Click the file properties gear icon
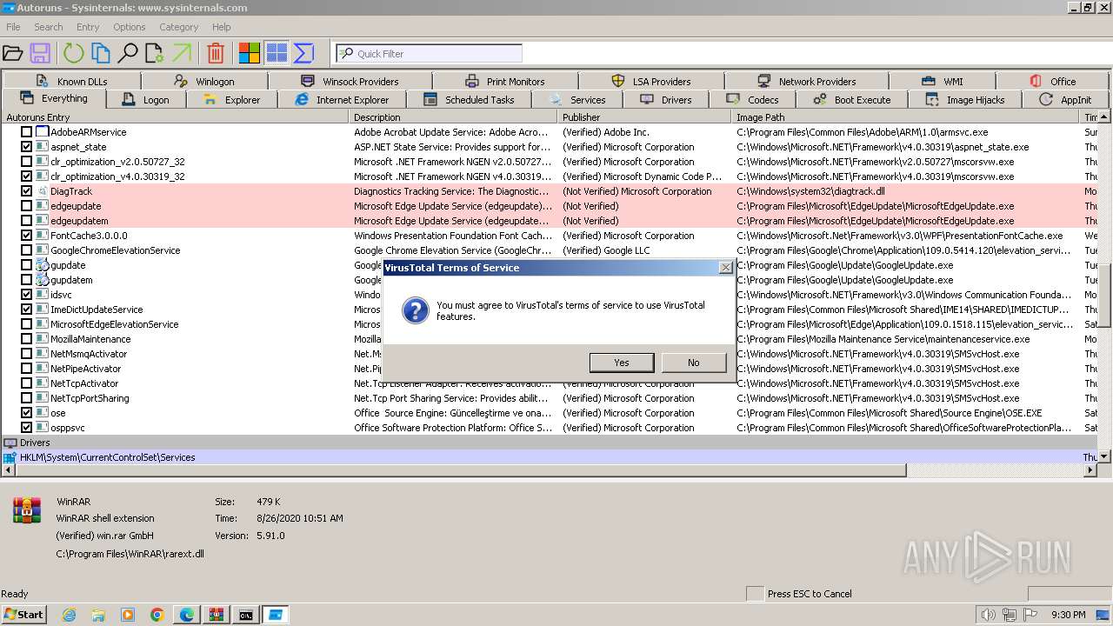 (155, 54)
